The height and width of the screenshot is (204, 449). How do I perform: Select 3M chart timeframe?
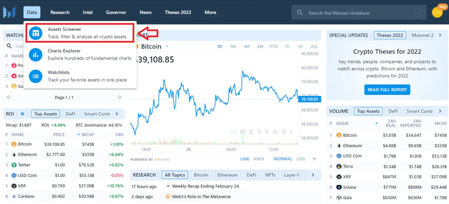tap(260, 47)
